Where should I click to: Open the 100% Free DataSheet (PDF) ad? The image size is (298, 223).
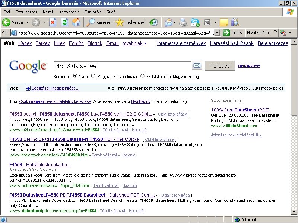[x=240, y=110]
